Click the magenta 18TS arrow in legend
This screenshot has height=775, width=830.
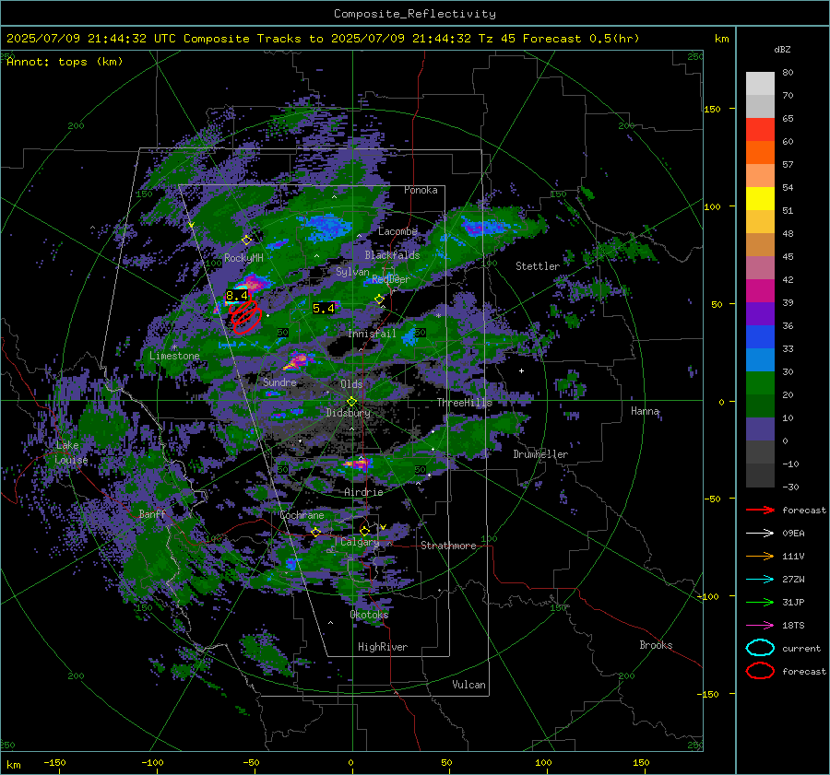tap(760, 626)
